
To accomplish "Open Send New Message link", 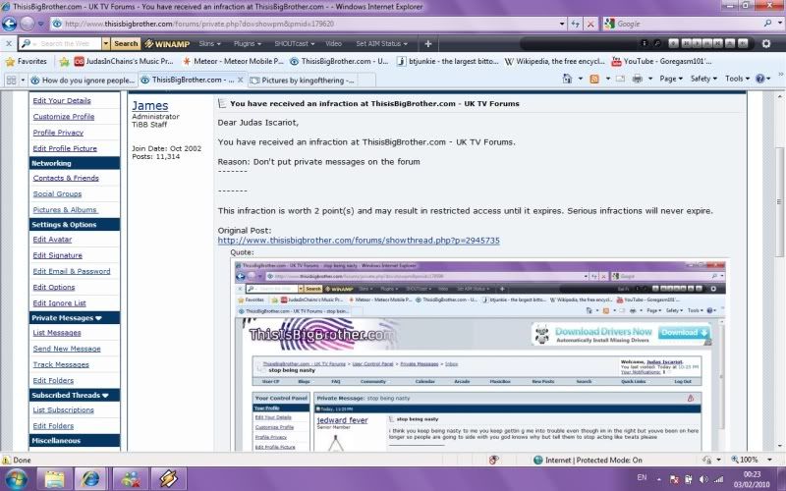I will click(x=67, y=349).
